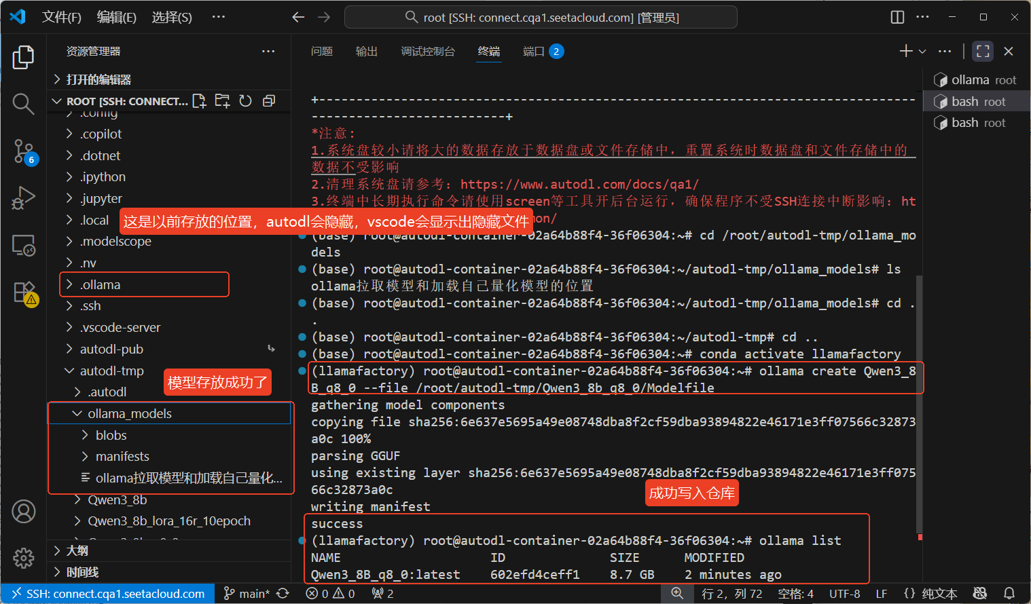Viewport: 1031px width, 604px height.
Task: Change the UTF-8 file encoding
Action: point(844,594)
